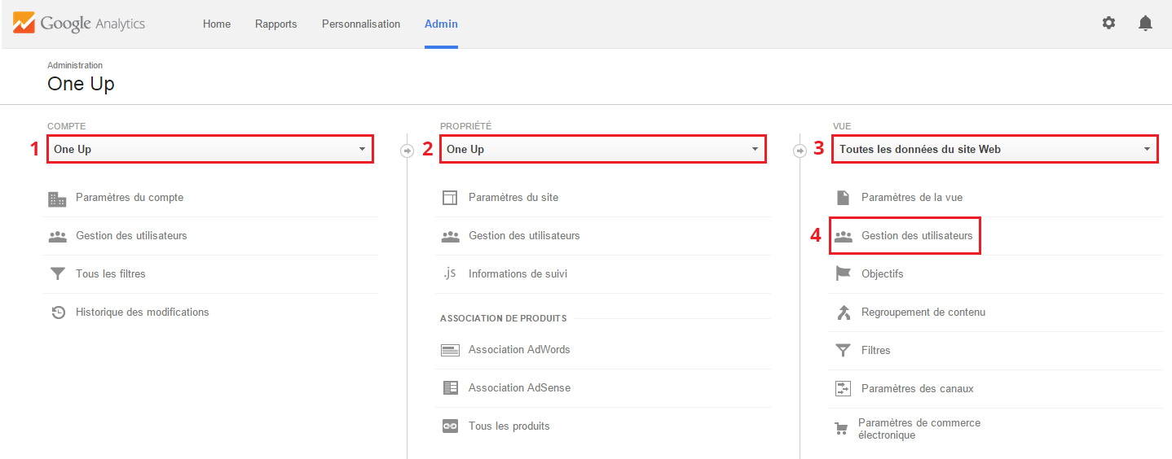Click the Paramètres des canaux icon

click(843, 389)
